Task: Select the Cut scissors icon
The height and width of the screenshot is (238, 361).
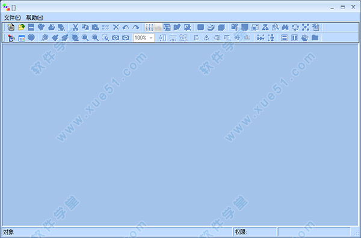Action: click(x=75, y=27)
